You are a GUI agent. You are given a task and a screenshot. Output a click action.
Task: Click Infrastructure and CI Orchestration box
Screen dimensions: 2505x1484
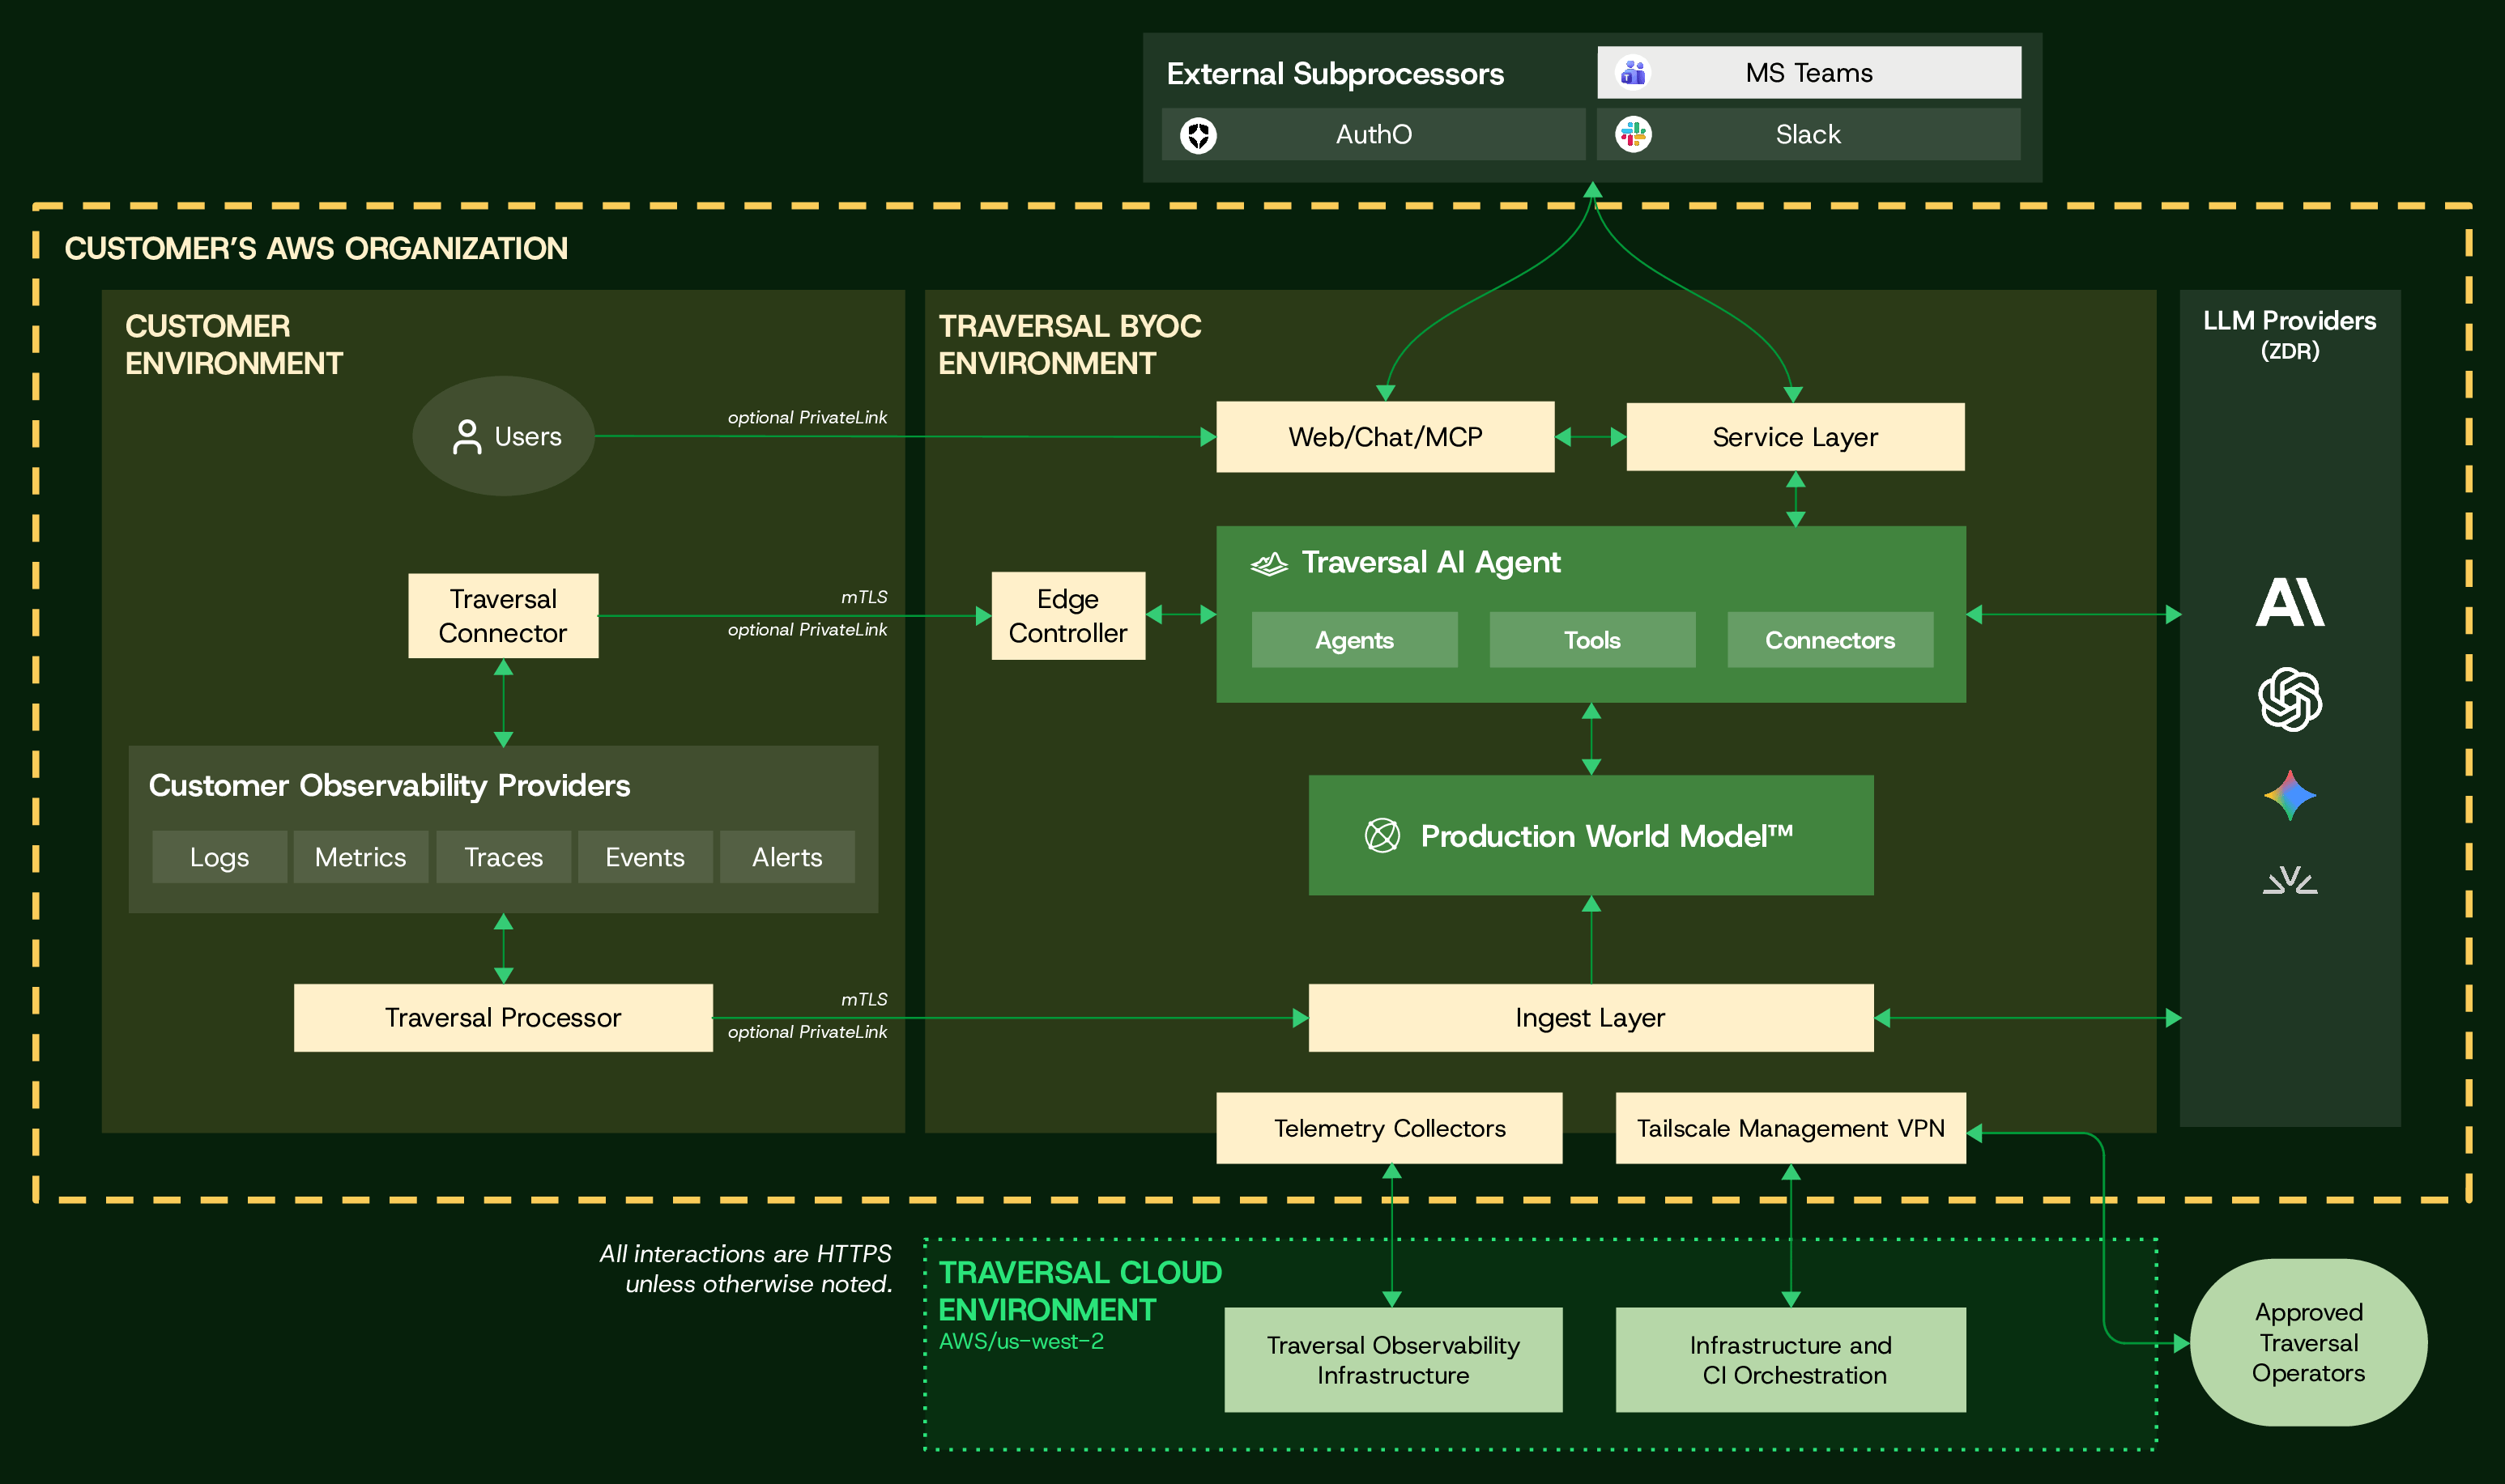1790,1360
